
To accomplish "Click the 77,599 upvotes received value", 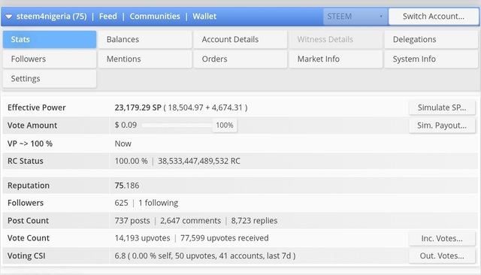I will tap(225, 238).
